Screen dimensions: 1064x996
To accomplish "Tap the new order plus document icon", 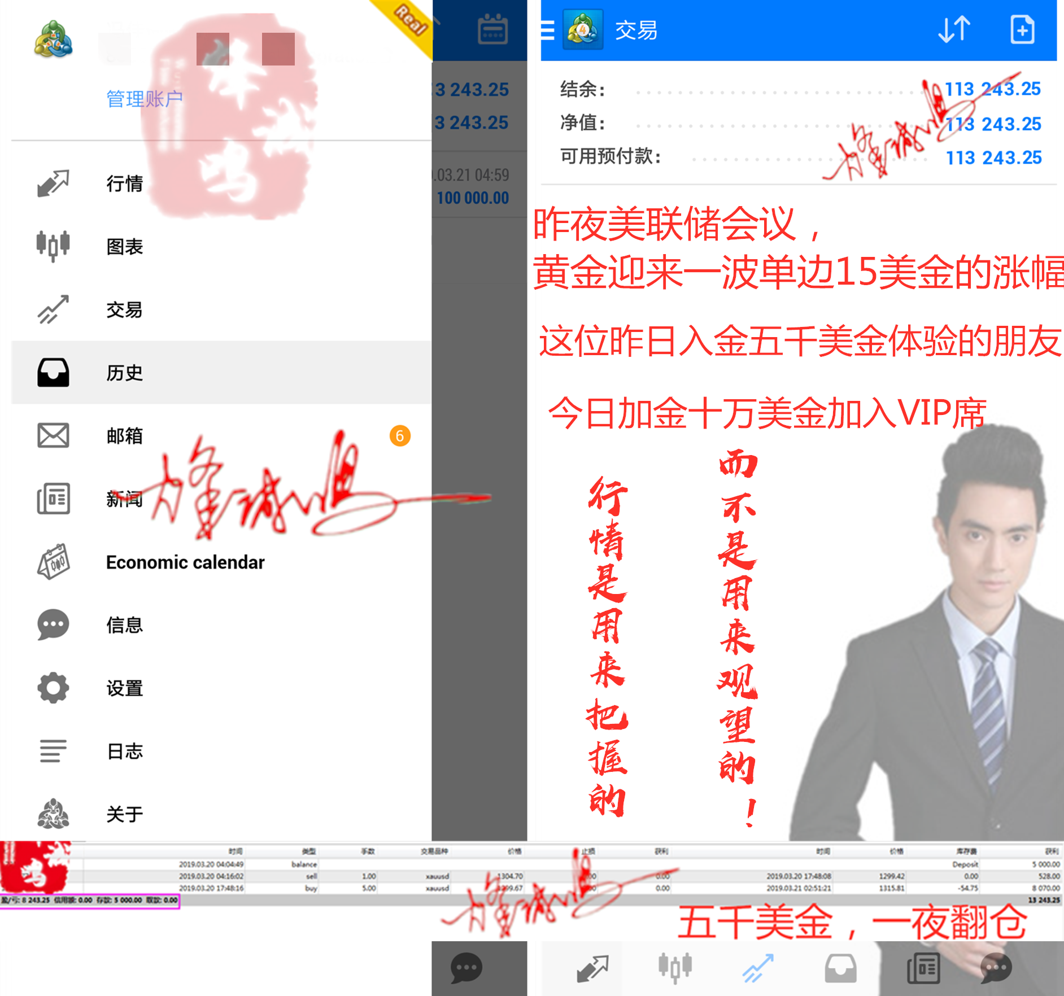I will click(1022, 30).
